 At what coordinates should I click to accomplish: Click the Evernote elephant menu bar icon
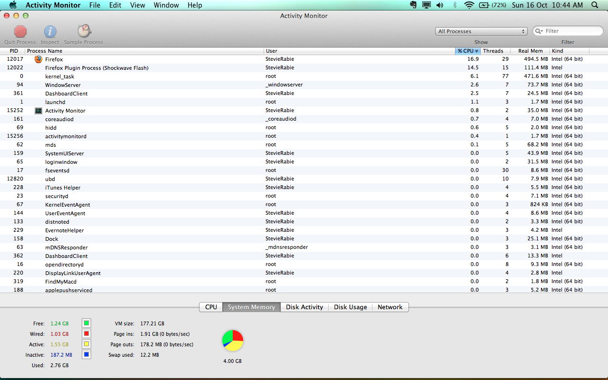tap(413, 5)
